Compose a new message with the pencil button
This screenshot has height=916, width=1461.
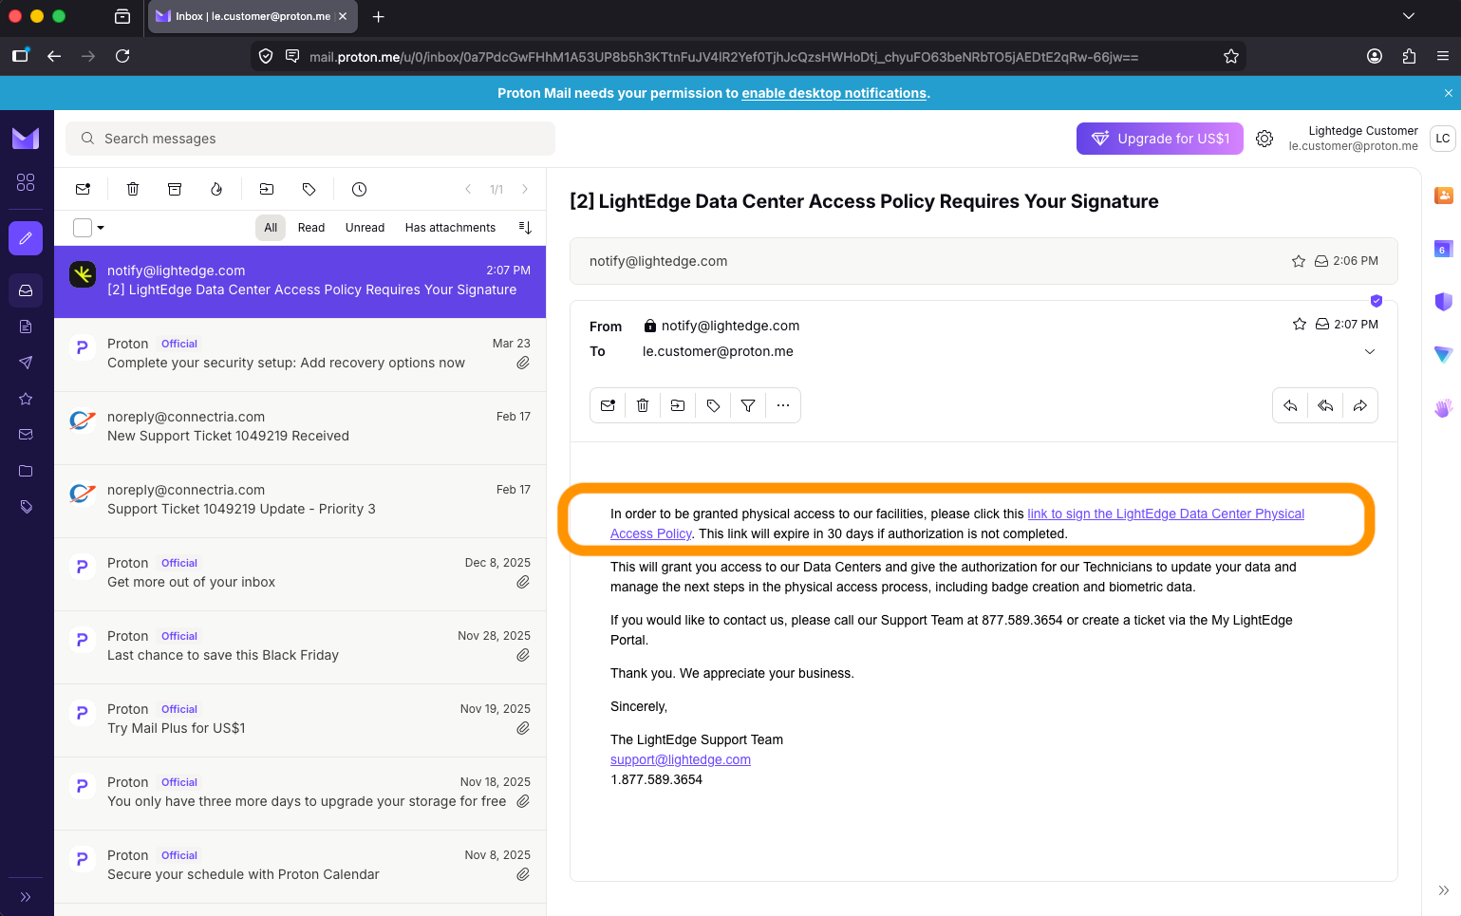26,238
